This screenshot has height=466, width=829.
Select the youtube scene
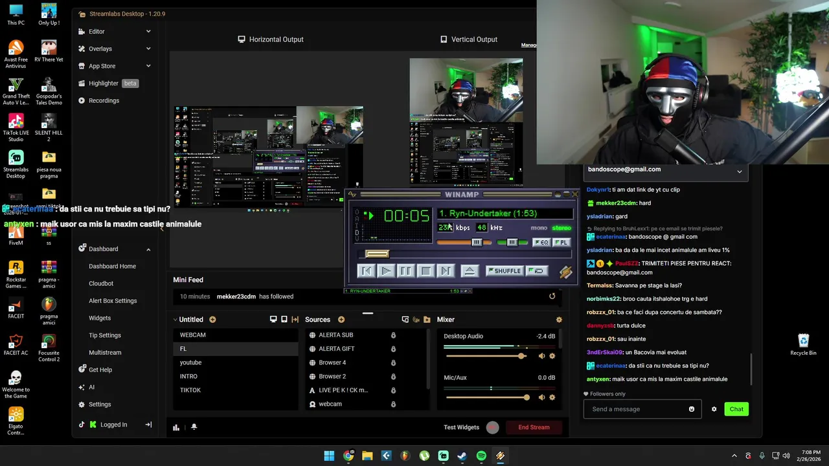click(x=236, y=362)
